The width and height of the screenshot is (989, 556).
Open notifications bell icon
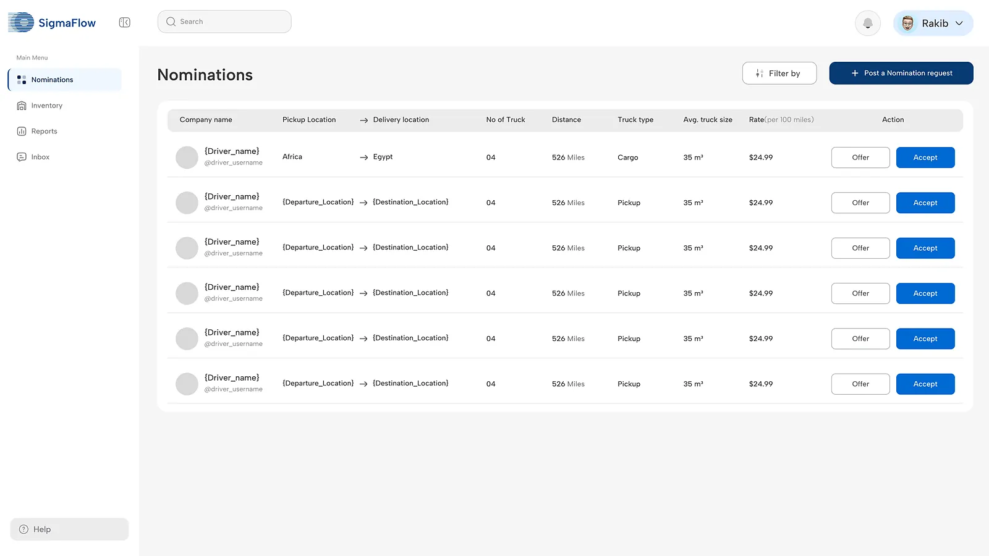(x=868, y=23)
